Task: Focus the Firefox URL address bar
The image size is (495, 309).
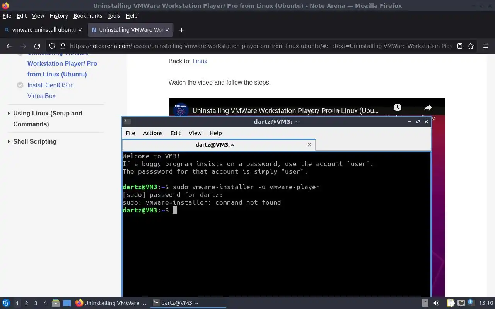Action: (261, 46)
